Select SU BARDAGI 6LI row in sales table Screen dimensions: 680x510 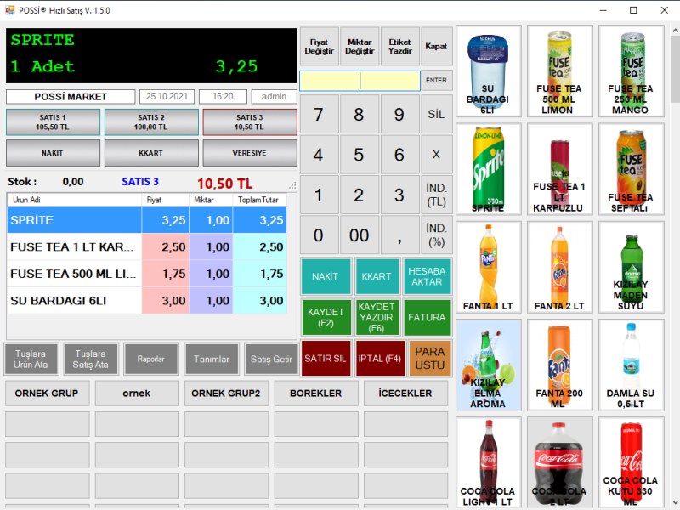[x=147, y=301]
